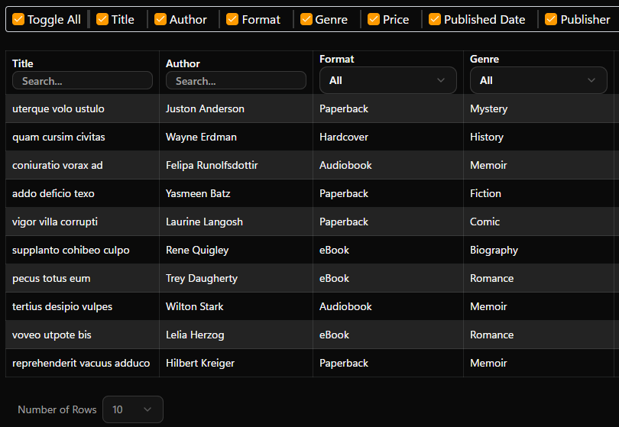
Task: Open the Number of Rows dropdown
Action: click(132, 409)
